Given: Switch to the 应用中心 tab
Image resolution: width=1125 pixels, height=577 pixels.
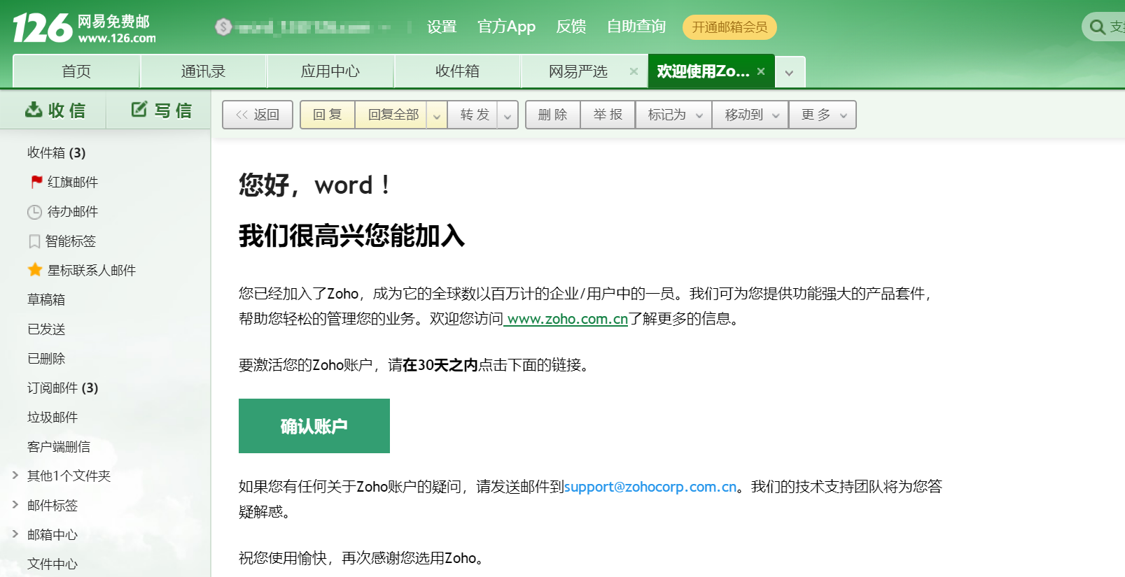Looking at the screenshot, I should pyautogui.click(x=330, y=71).
